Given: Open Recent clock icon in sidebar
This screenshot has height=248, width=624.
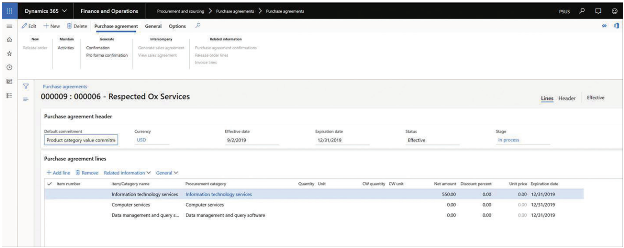Looking at the screenshot, I should click(9, 67).
